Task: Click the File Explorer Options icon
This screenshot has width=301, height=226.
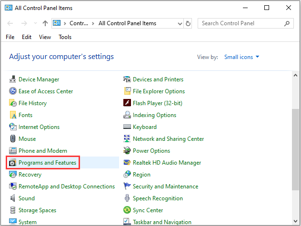Action: click(127, 91)
